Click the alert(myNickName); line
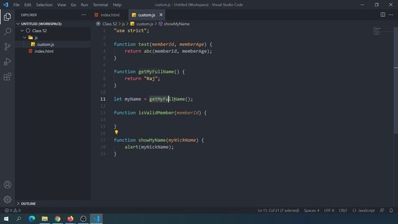Viewport: 398px width, 224px height. tap(149, 147)
